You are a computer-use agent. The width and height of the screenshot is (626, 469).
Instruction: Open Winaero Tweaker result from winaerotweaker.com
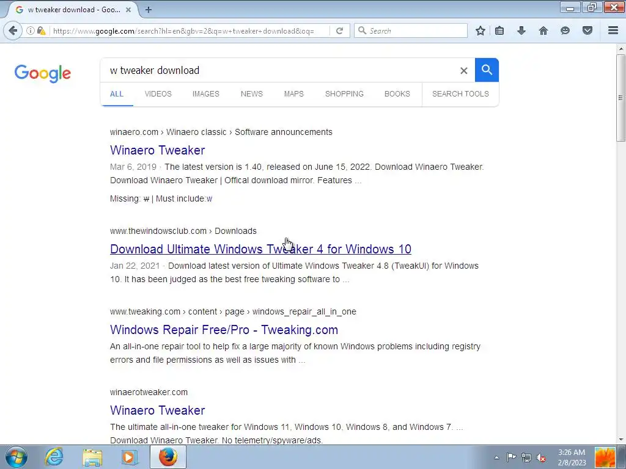157,410
